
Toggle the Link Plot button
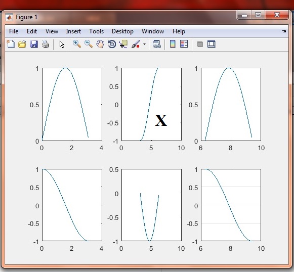point(157,44)
